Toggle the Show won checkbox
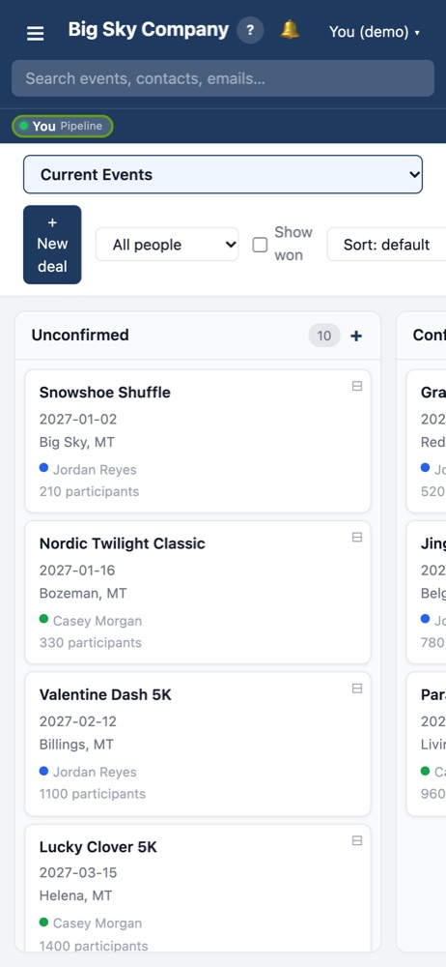This screenshot has width=446, height=967. [260, 245]
